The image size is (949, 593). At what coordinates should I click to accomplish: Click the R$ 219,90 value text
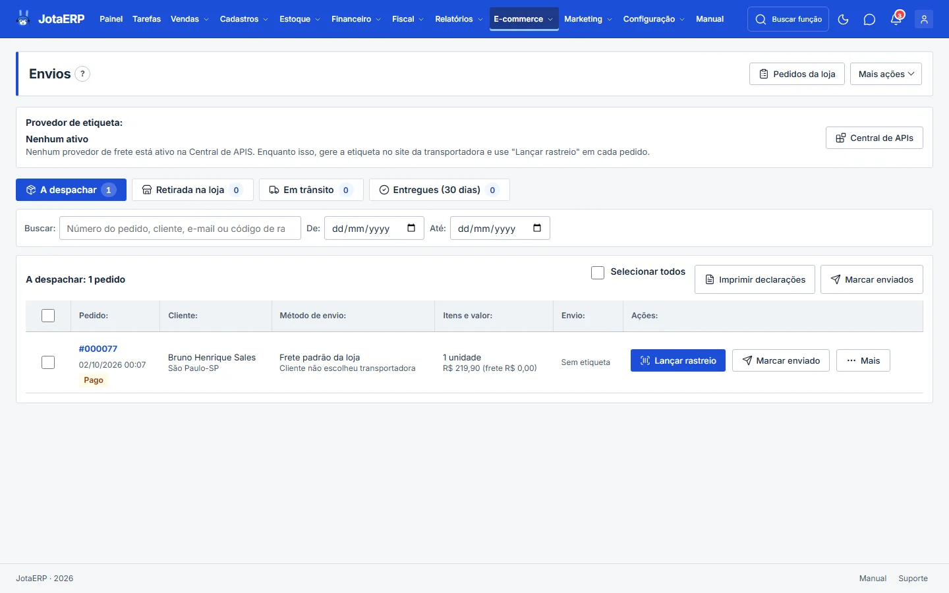[x=461, y=368]
